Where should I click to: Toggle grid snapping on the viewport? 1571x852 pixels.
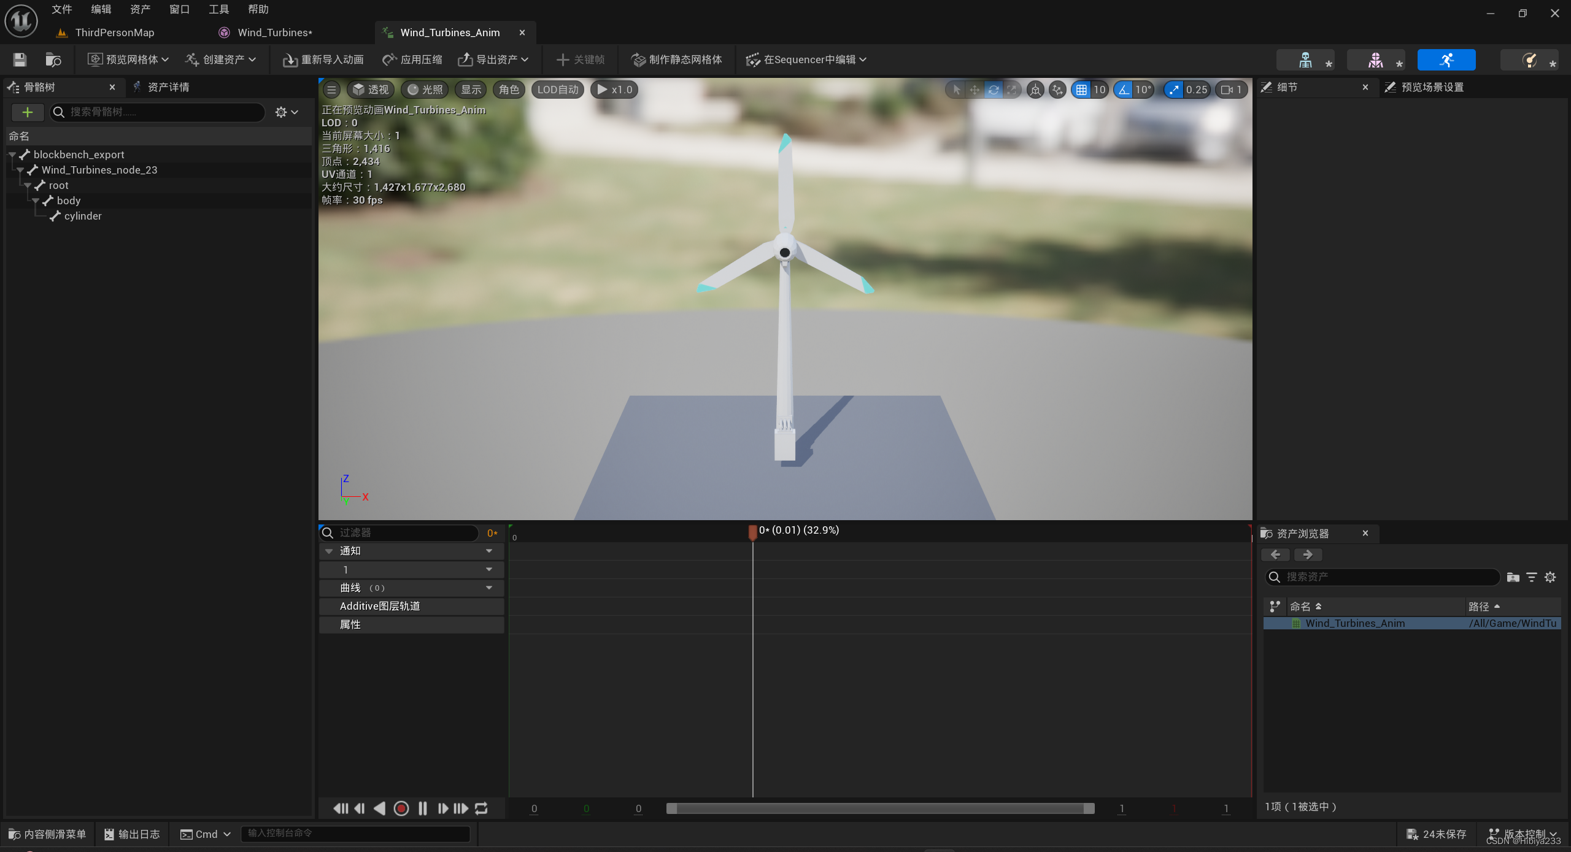pos(1081,90)
